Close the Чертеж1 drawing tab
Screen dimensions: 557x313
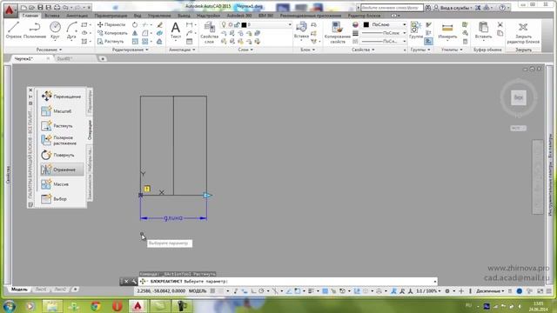(48, 58)
